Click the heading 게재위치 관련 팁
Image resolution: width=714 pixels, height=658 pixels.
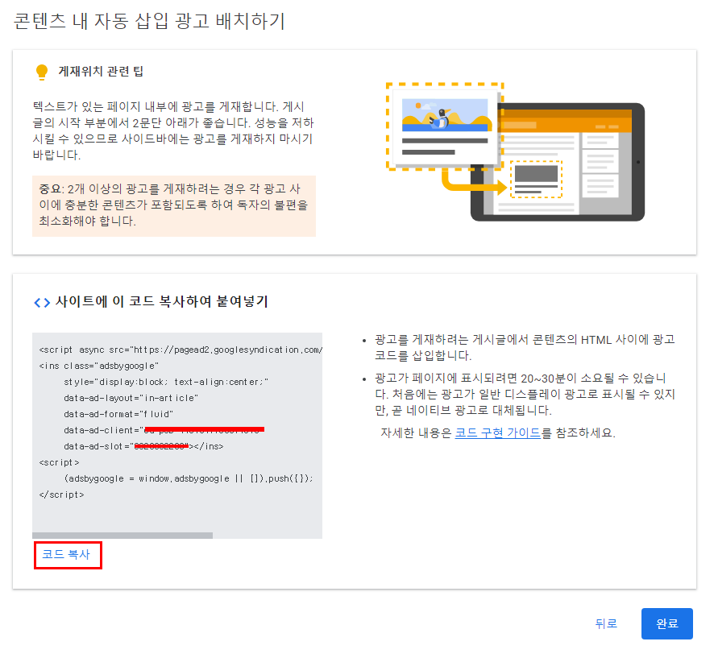pyautogui.click(x=101, y=72)
